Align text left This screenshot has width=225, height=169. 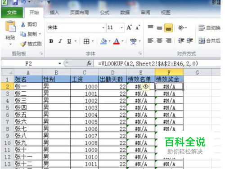pyautogui.click(x=150, y=41)
